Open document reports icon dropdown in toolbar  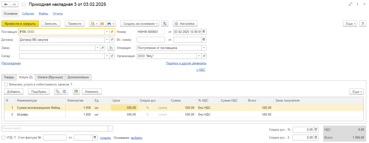(94, 23)
